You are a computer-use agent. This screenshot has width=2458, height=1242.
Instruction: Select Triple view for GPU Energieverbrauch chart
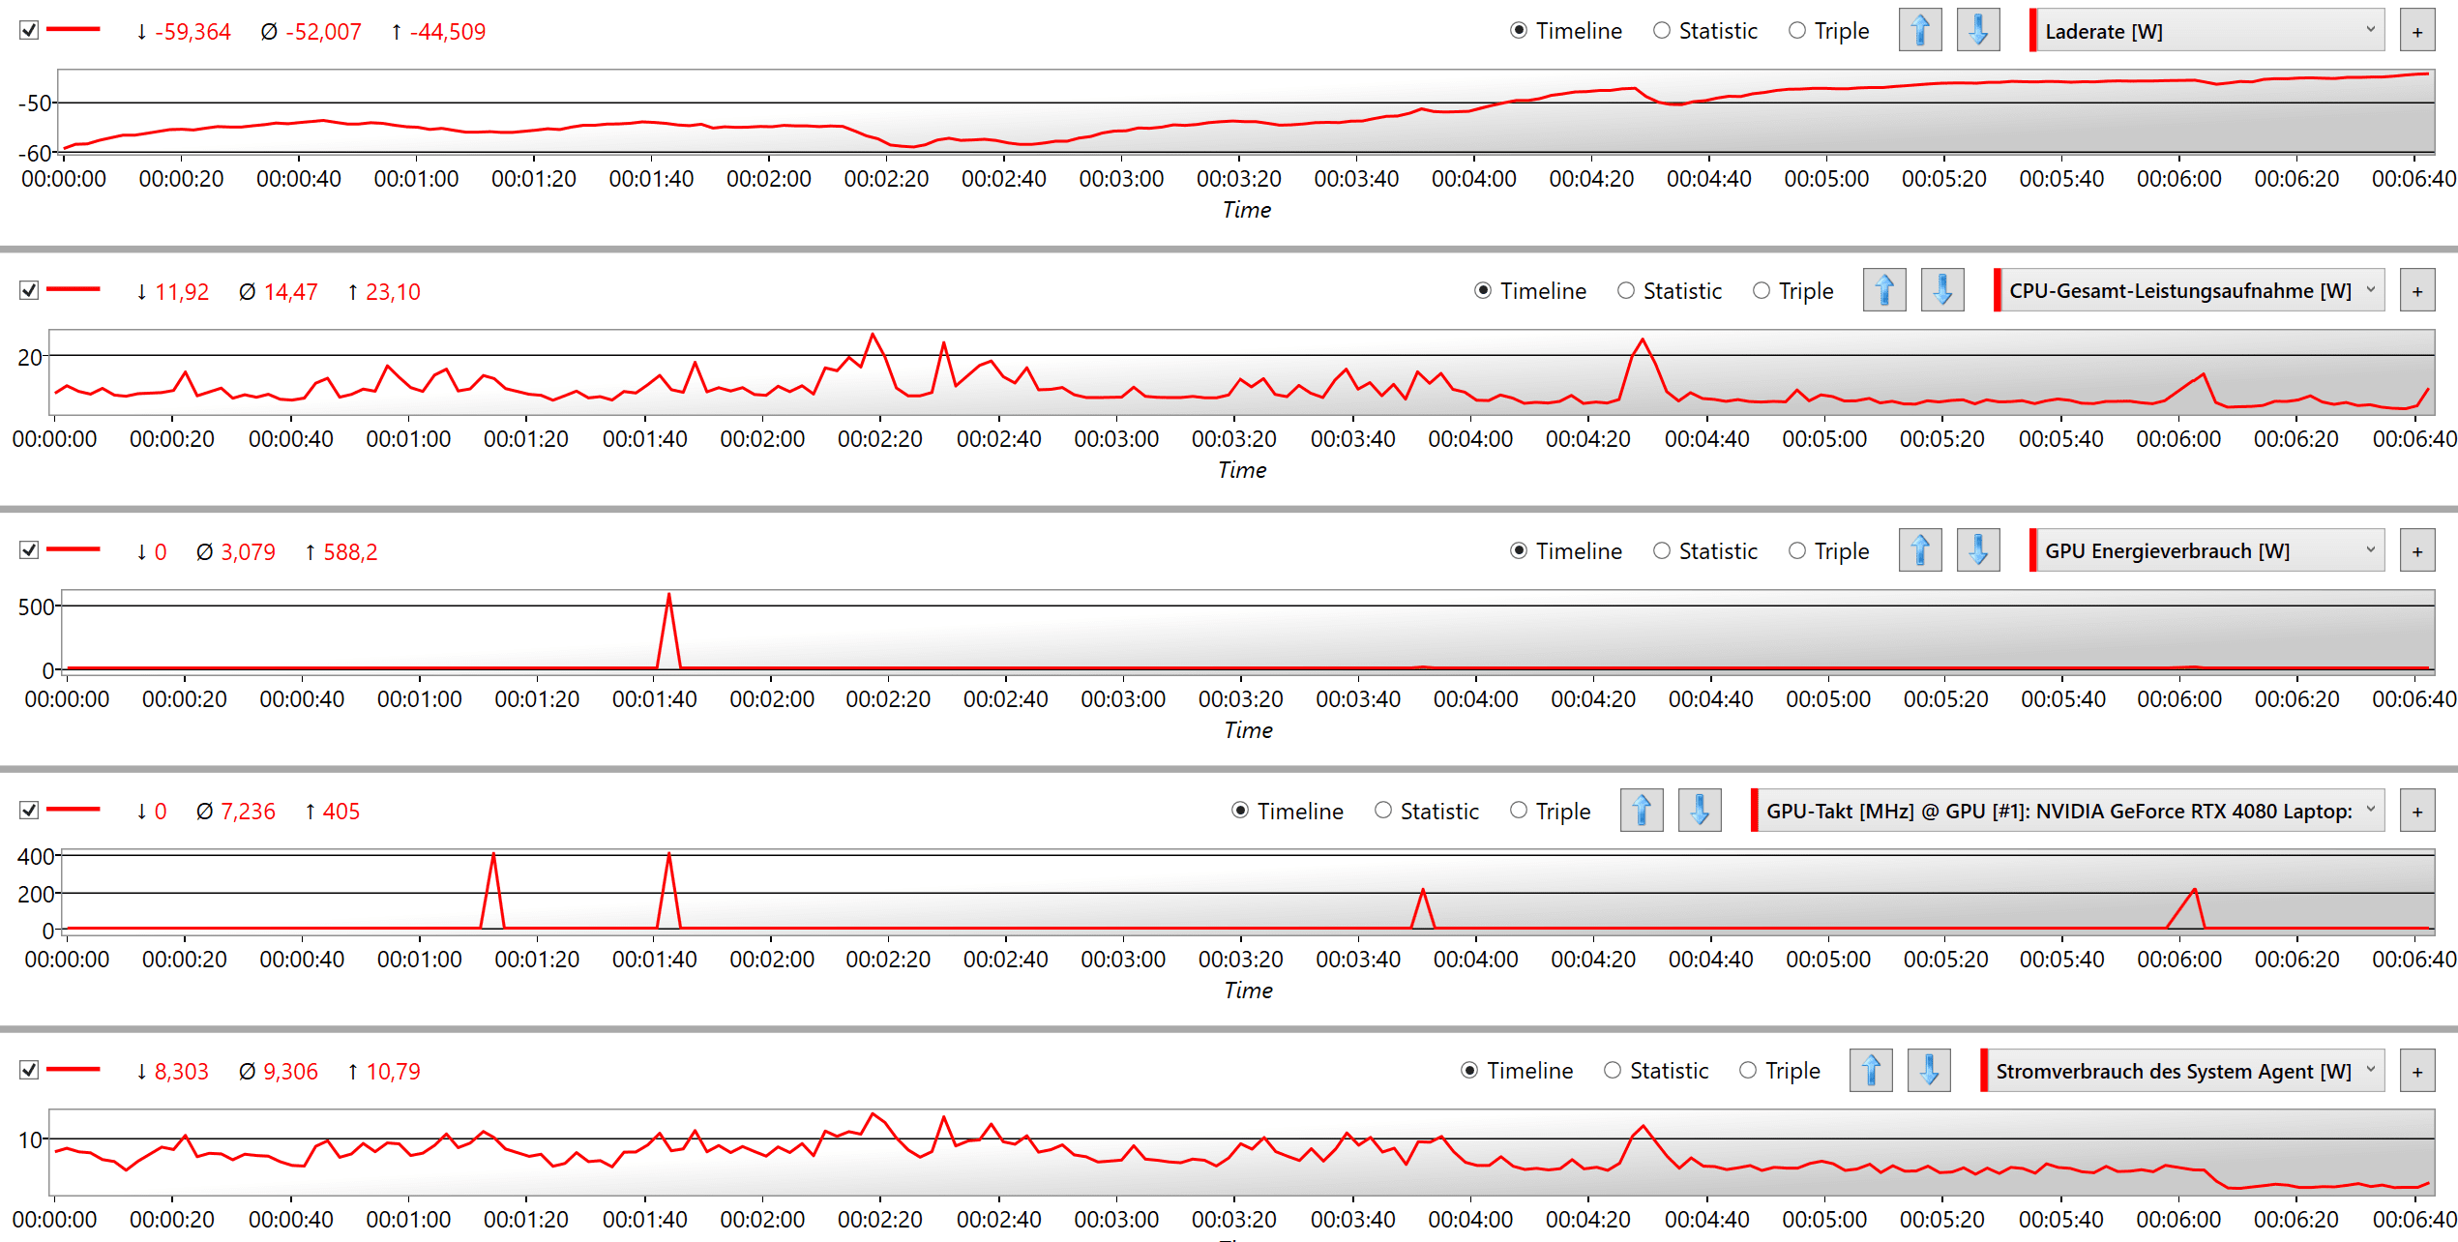point(1829,551)
